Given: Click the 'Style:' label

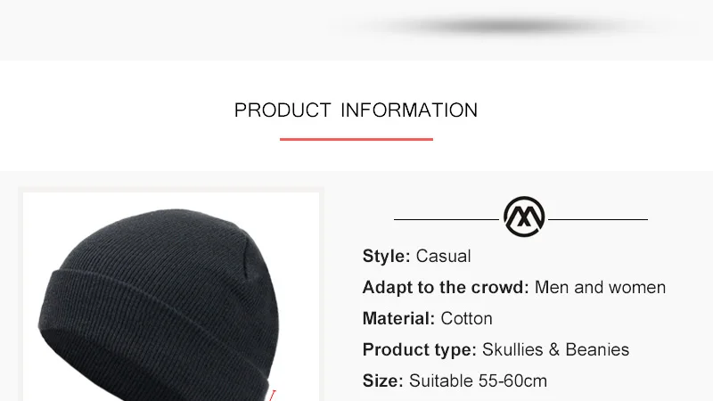Looking at the screenshot, I should 387,256.
